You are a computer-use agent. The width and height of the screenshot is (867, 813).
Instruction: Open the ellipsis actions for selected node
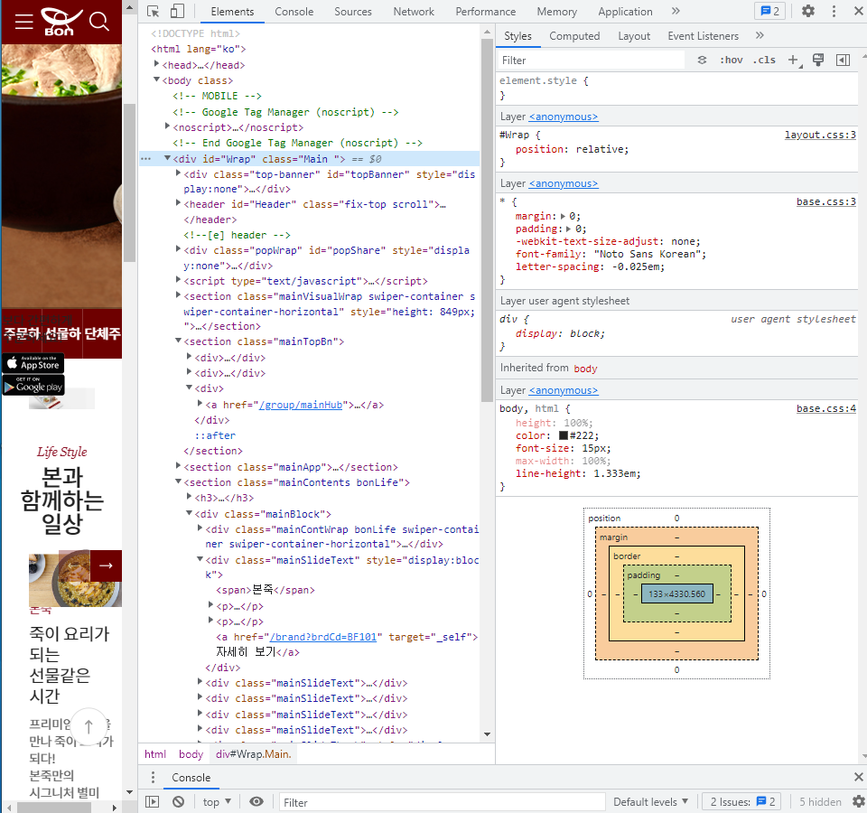click(x=145, y=159)
